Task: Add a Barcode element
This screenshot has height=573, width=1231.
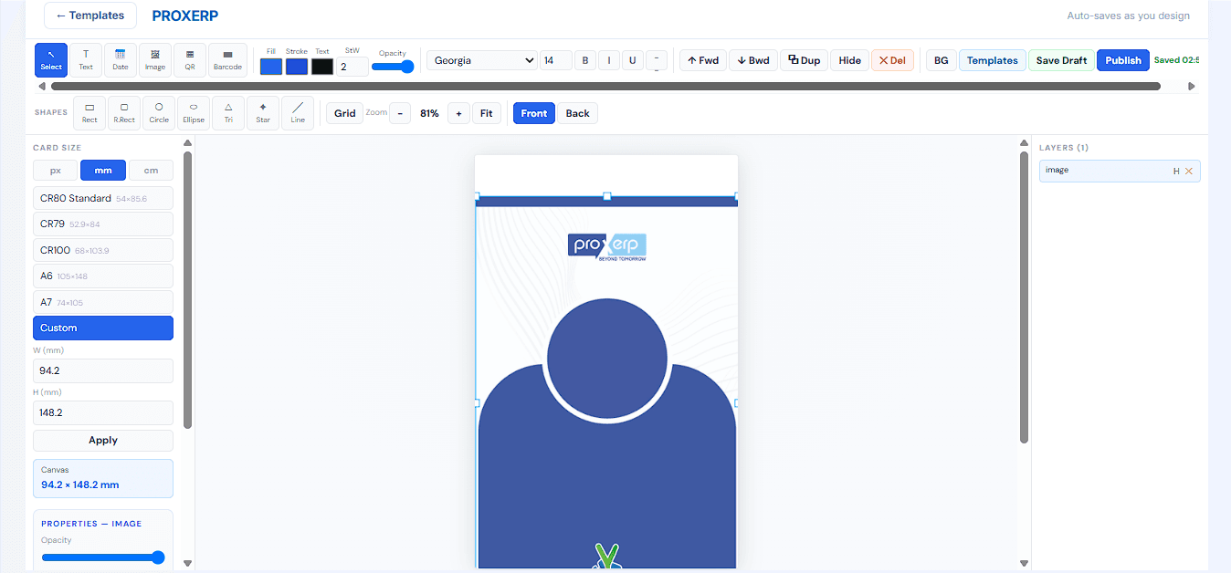Action: tap(227, 60)
